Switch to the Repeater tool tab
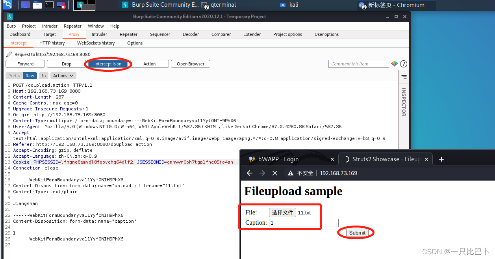This screenshot has height=259, width=495. click(x=128, y=34)
